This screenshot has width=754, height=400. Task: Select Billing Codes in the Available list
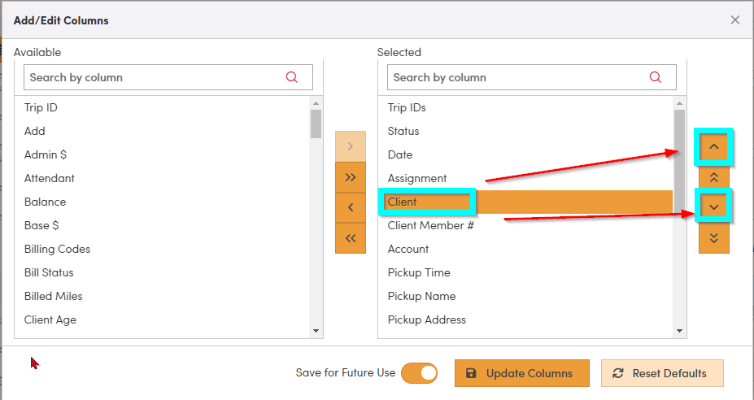coord(57,249)
